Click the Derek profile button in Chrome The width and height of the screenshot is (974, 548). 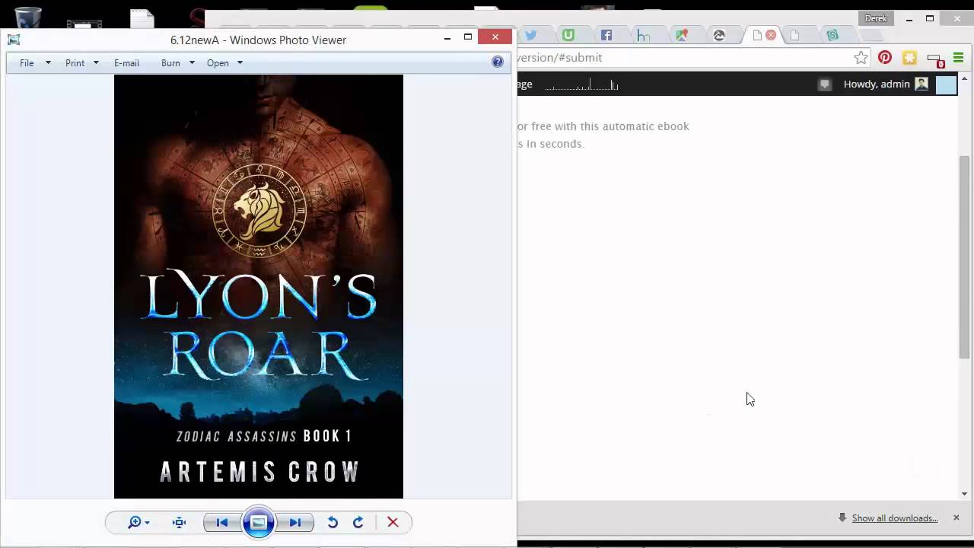876,18
